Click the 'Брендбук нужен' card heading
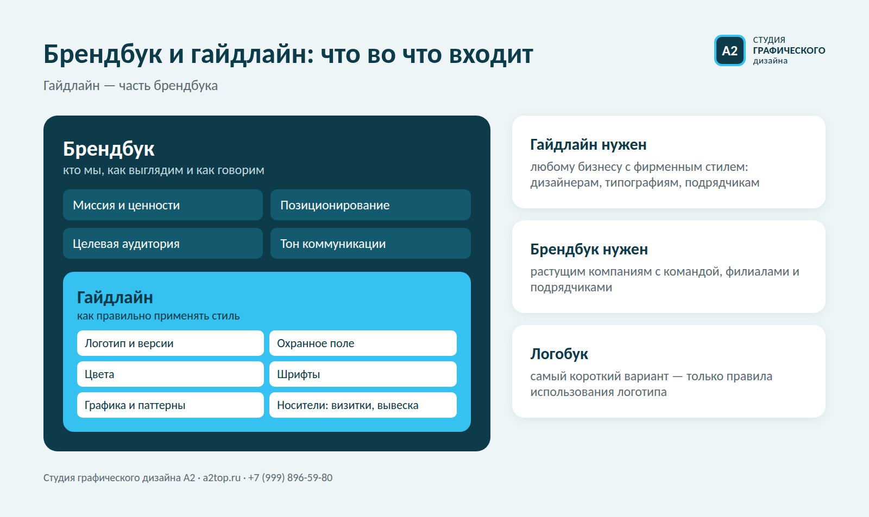This screenshot has height=517, width=869. [589, 250]
